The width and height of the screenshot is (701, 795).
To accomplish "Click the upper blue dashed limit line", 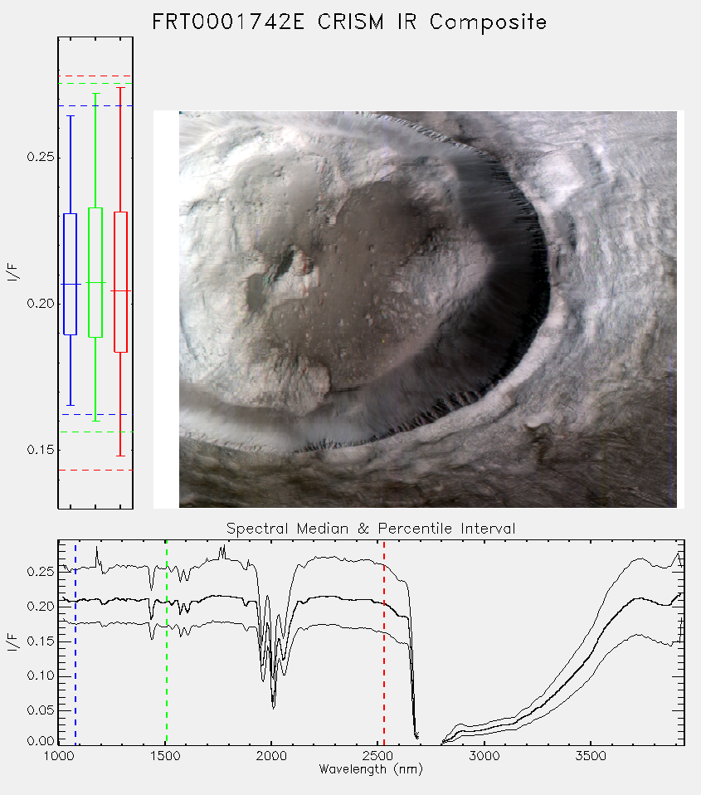I will pos(95,106).
